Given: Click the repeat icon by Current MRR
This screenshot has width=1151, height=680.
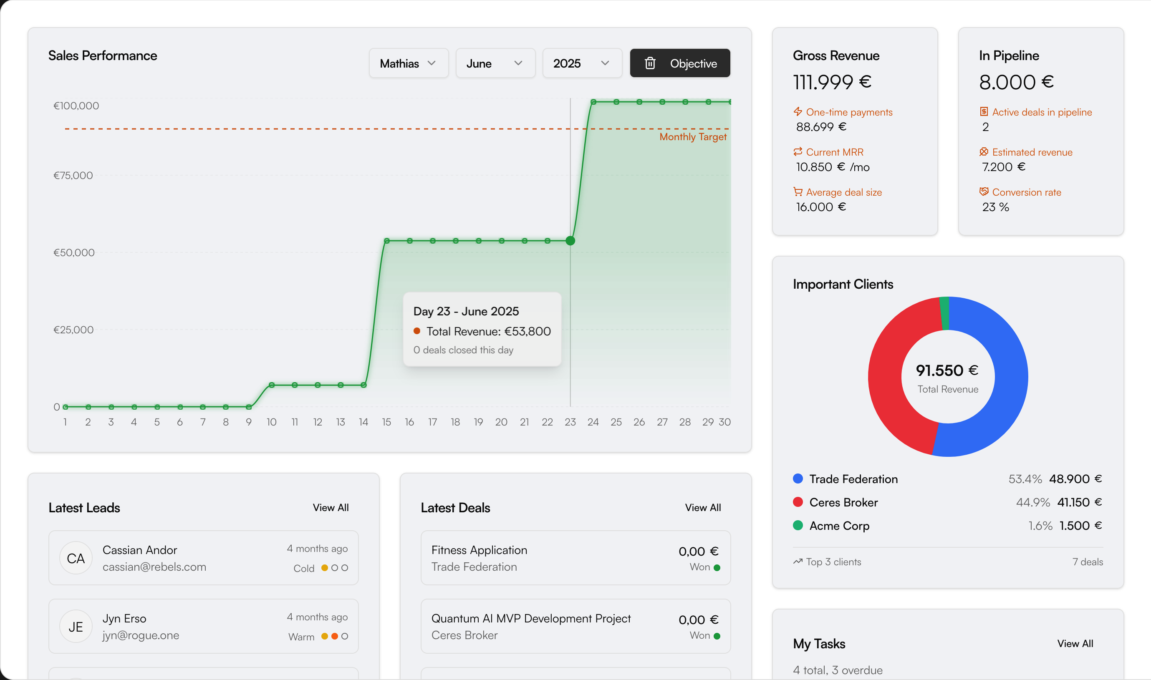Looking at the screenshot, I should tap(798, 152).
